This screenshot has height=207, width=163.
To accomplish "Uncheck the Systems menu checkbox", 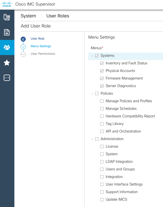I will tap(97, 56).
